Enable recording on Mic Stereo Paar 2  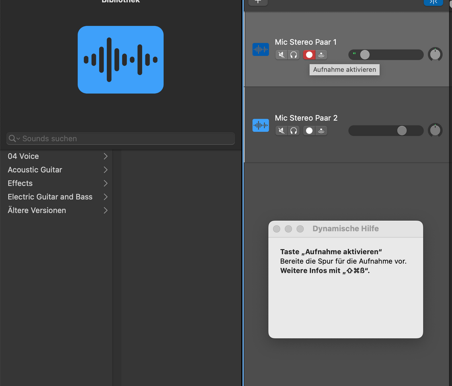pyautogui.click(x=309, y=131)
